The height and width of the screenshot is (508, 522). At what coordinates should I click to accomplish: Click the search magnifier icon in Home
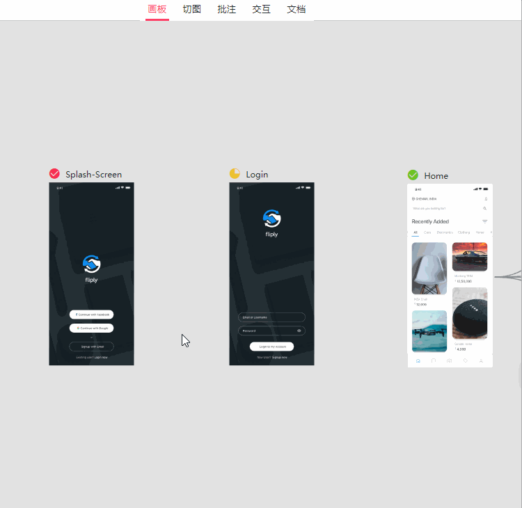484,208
